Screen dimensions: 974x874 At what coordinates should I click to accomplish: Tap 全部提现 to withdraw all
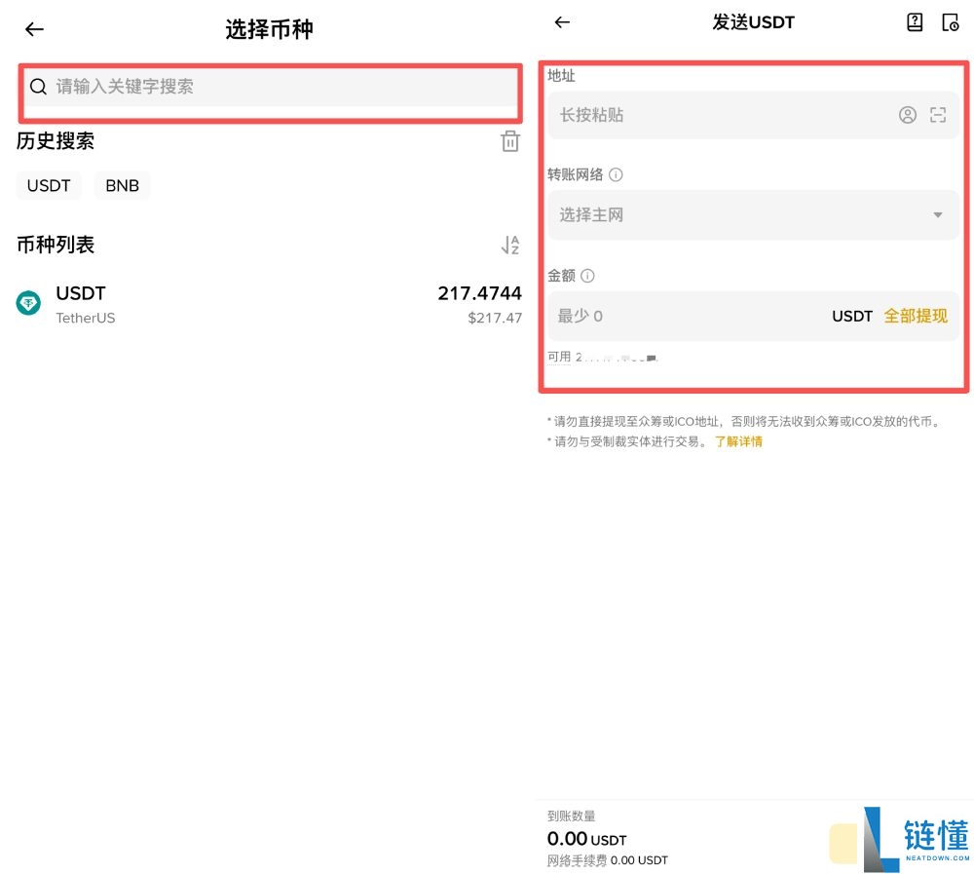pyautogui.click(x=916, y=316)
